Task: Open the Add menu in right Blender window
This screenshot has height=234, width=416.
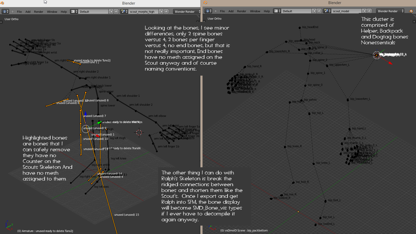Action: (231, 11)
